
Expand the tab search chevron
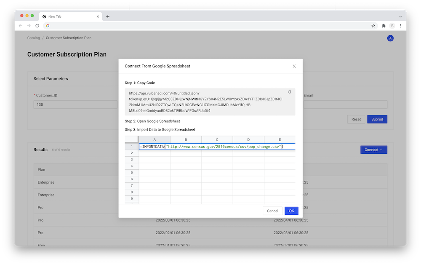click(400, 16)
